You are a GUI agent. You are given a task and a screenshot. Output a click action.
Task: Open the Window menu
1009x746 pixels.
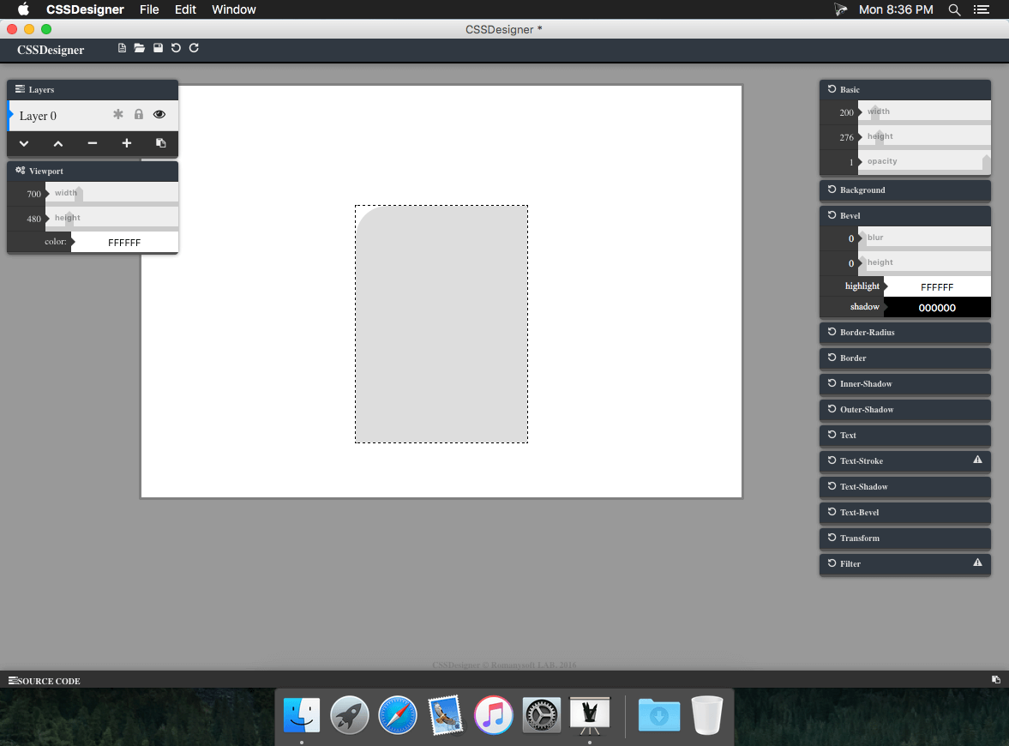pyautogui.click(x=233, y=9)
